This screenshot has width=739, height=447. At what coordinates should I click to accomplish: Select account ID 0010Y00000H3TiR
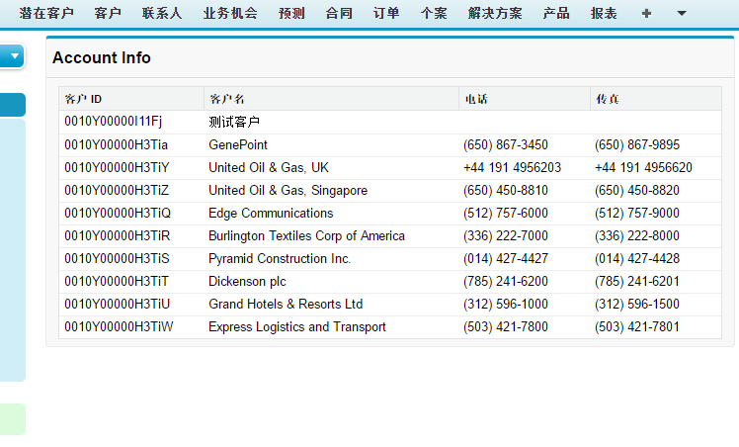[x=118, y=235]
